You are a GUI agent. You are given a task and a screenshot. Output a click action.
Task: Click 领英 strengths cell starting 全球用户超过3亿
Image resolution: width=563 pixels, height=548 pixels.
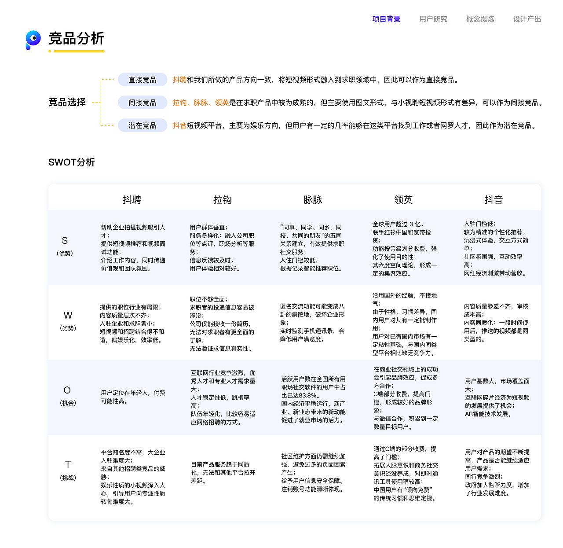tap(405, 249)
